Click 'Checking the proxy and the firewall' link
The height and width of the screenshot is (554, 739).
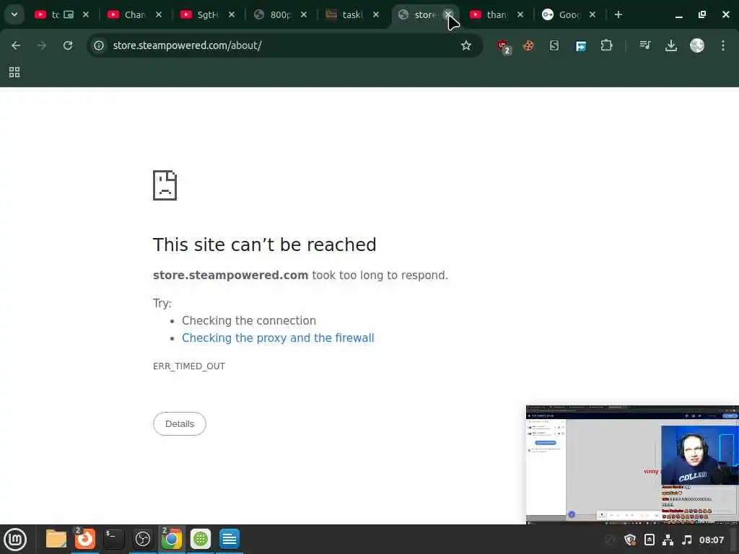pyautogui.click(x=278, y=338)
